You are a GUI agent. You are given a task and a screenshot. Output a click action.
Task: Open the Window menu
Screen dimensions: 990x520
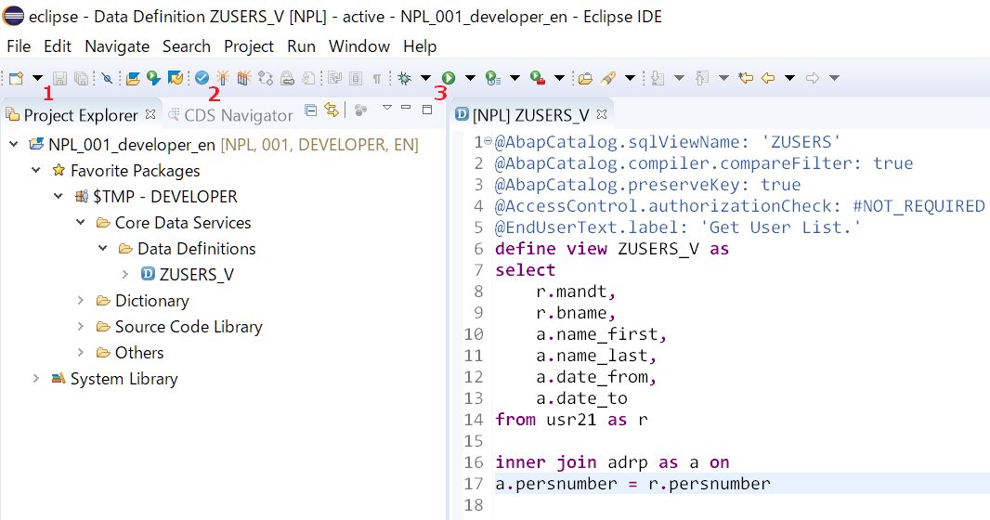(359, 46)
